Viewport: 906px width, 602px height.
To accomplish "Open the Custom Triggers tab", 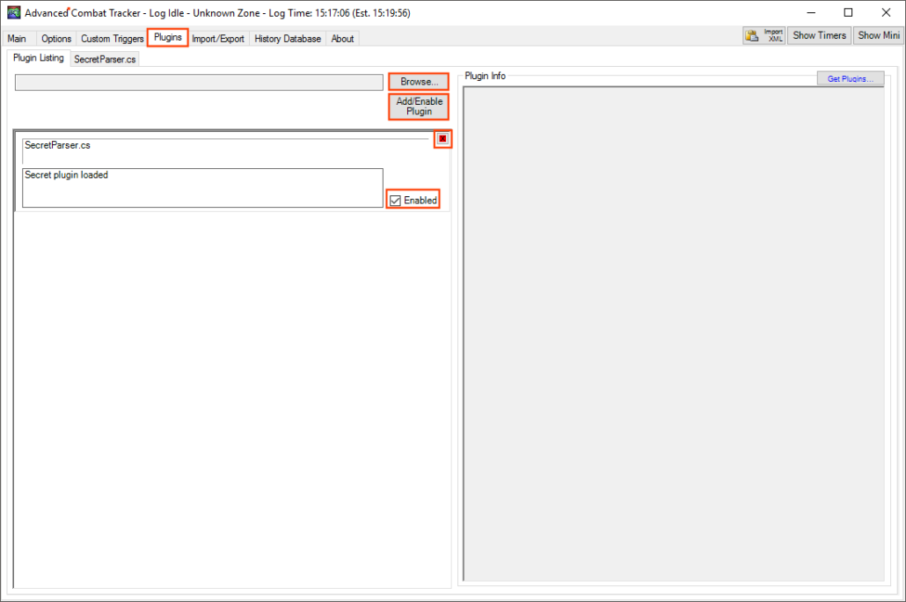I will click(112, 39).
